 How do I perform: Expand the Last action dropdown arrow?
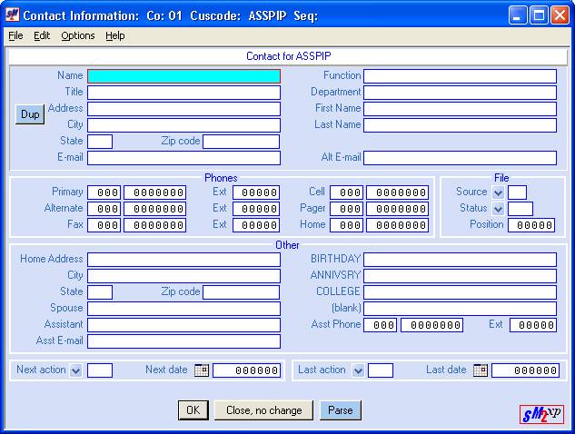pyautogui.click(x=358, y=370)
